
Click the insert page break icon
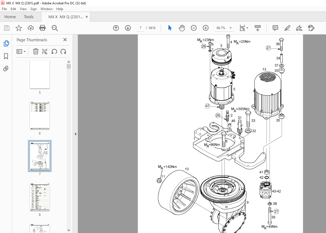coord(45,51)
